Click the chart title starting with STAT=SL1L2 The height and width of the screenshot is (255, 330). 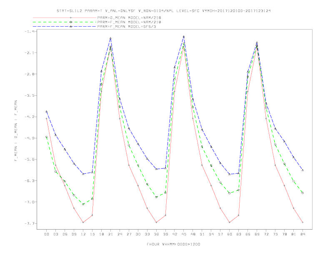click(x=163, y=11)
